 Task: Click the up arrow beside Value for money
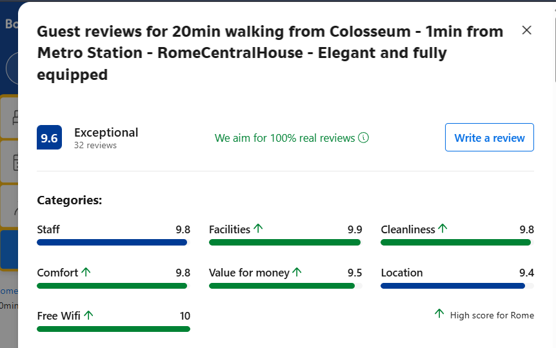297,272
